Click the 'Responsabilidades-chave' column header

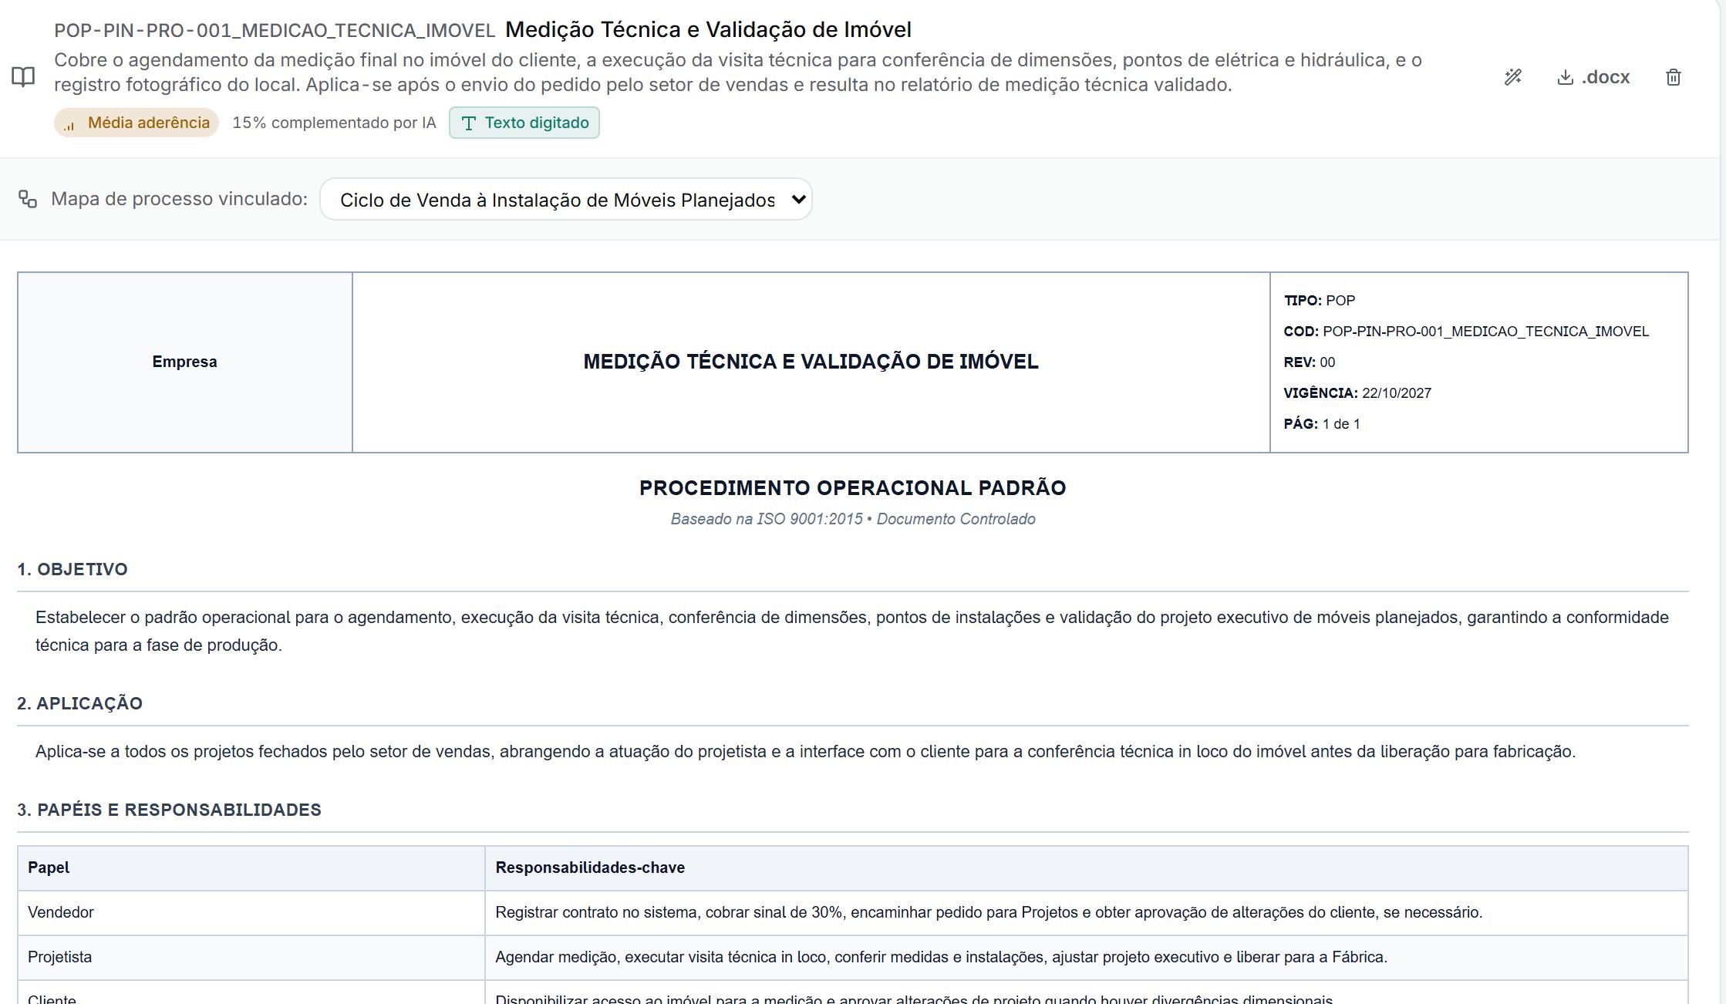(x=1086, y=868)
